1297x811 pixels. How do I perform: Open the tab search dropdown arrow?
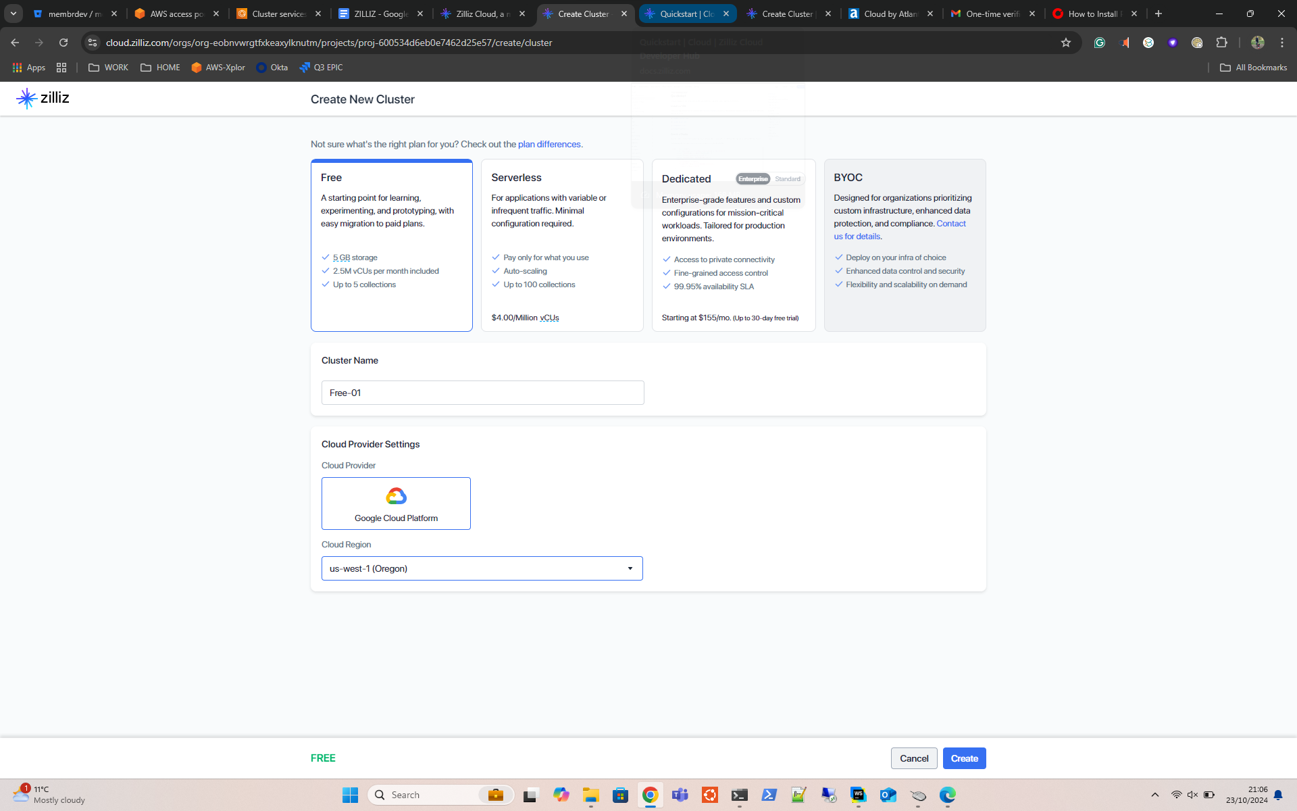[x=14, y=14]
